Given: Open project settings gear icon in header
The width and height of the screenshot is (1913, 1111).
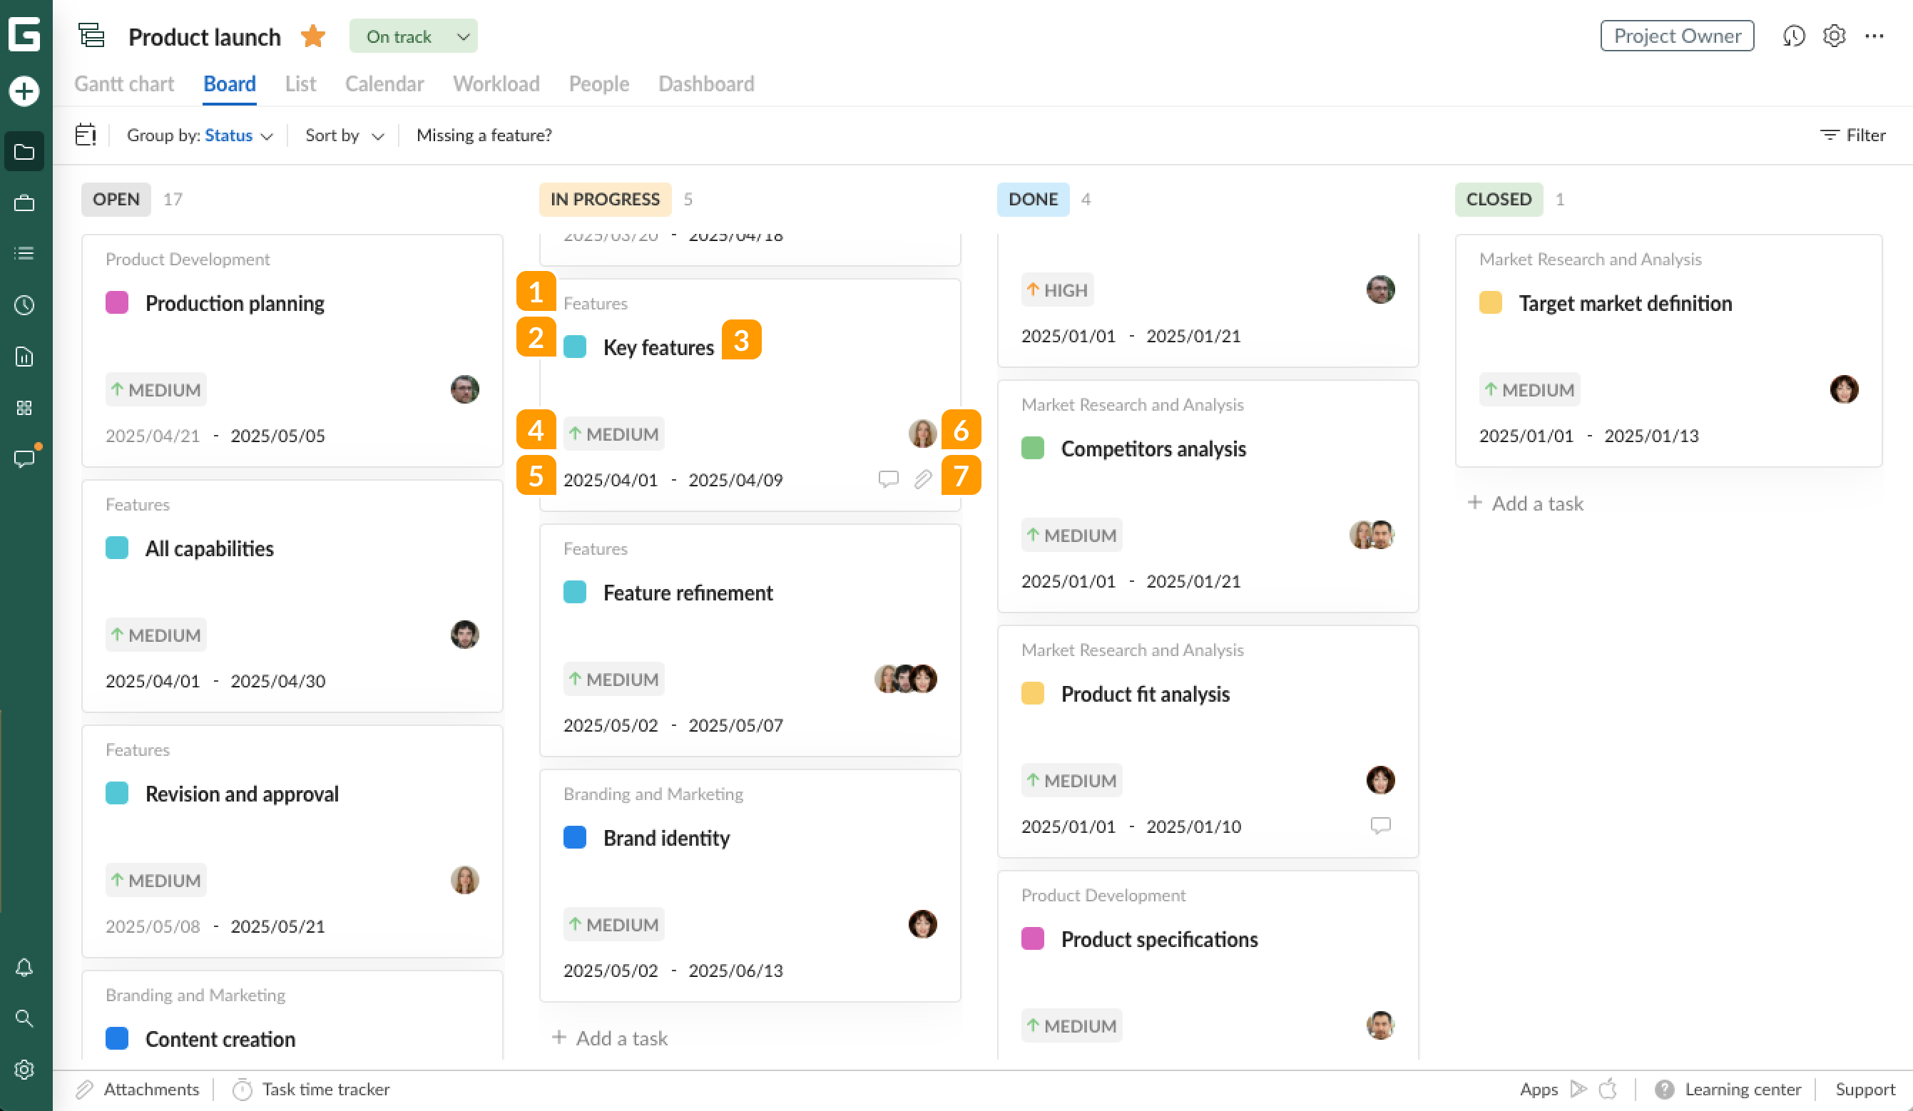Looking at the screenshot, I should point(1834,36).
